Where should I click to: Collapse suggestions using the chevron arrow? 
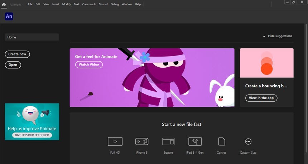tap(264, 36)
